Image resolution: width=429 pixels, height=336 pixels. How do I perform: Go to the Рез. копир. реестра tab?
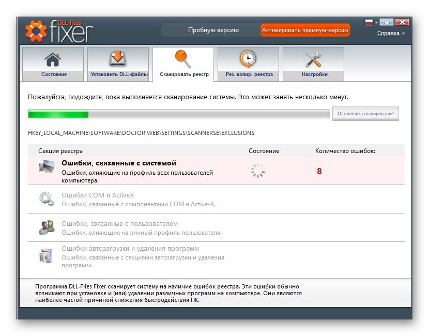pos(248,64)
